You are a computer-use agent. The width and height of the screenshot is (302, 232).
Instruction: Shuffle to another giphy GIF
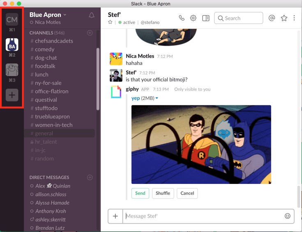coord(163,193)
